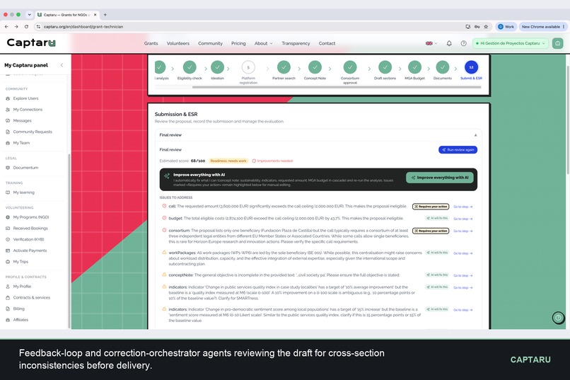Open Chrome tab search dropdown
570x380 pixels.
pyautogui.click(x=29, y=15)
